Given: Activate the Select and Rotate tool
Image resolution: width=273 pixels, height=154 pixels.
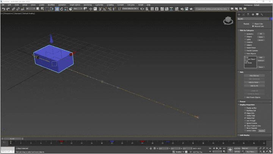Looking at the screenshot, I should pyautogui.click(x=62, y=9).
